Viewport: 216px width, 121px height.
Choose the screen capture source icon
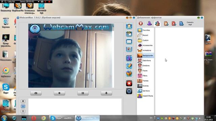pos(129,41)
